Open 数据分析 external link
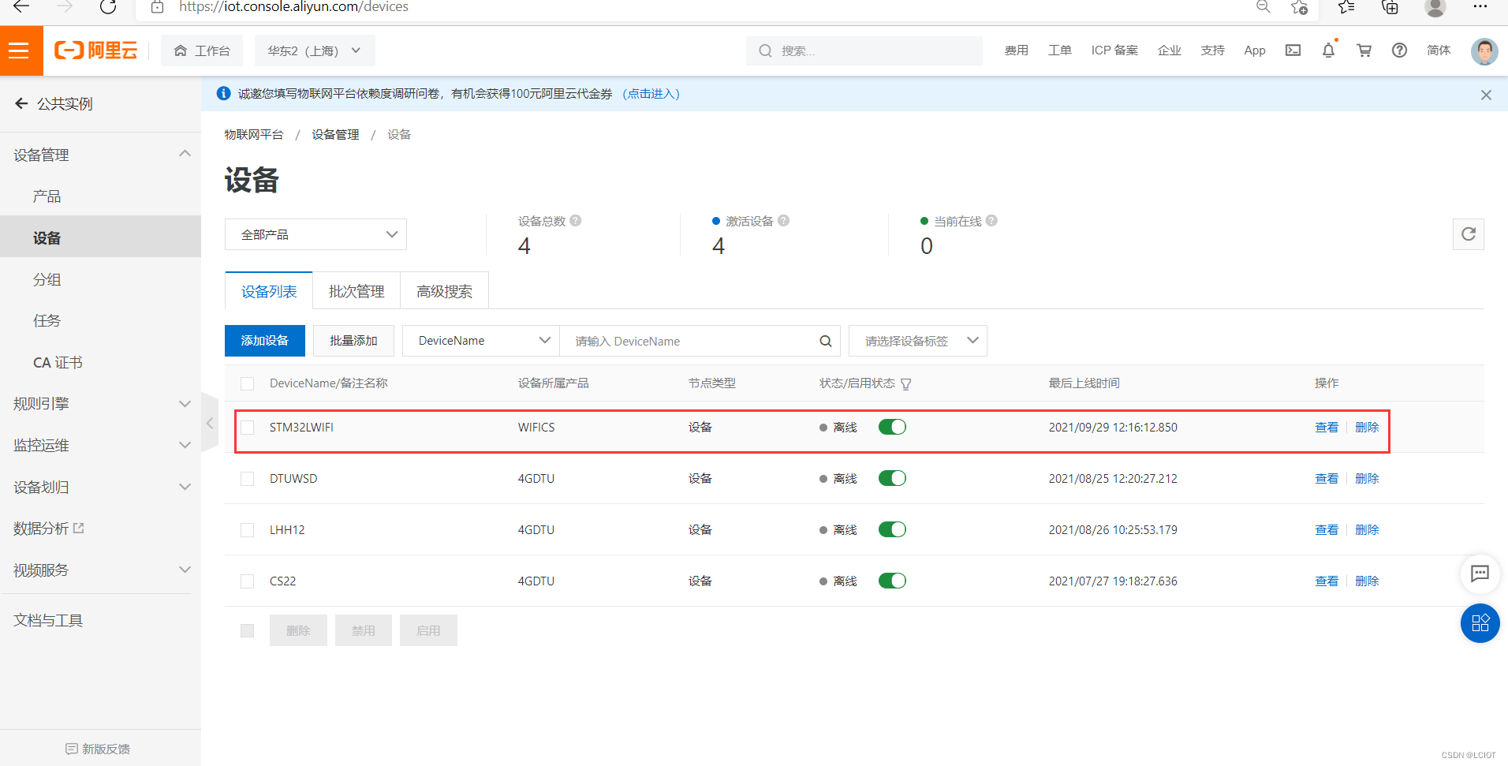This screenshot has height=766, width=1508. [x=49, y=529]
